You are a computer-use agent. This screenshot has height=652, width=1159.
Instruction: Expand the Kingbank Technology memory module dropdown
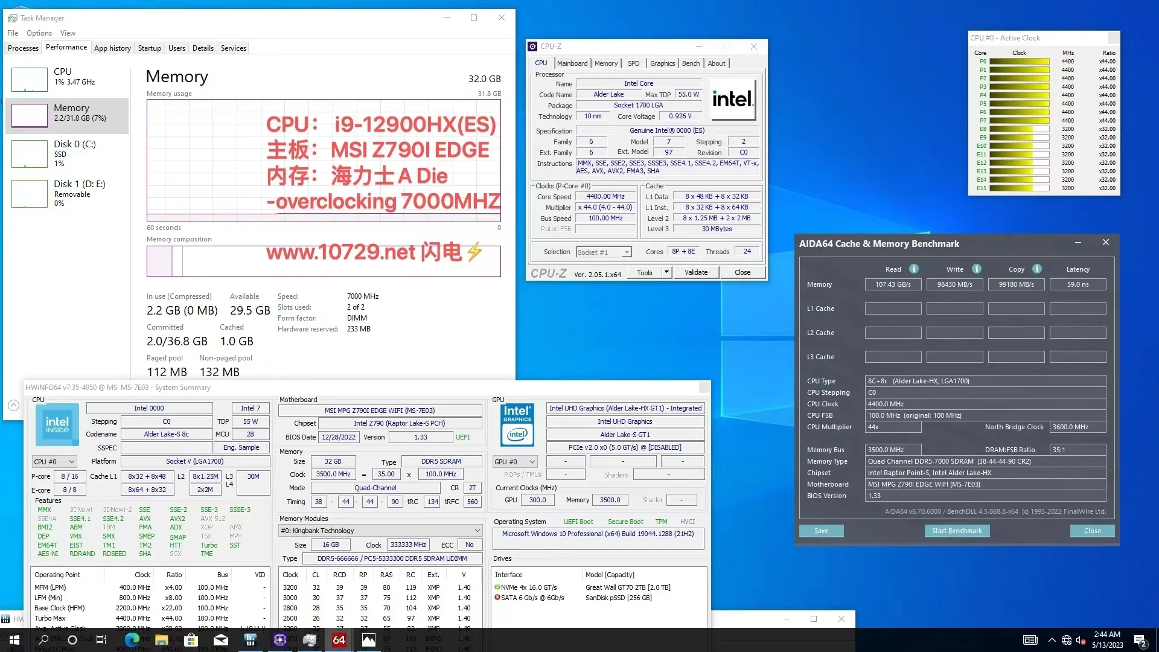point(380,531)
